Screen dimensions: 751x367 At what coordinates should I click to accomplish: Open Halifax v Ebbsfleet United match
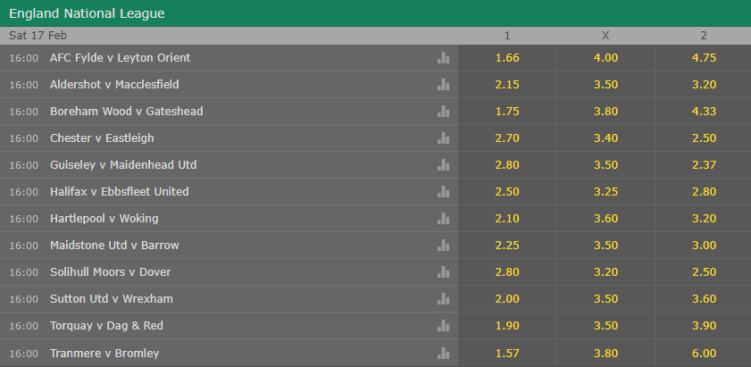120,192
